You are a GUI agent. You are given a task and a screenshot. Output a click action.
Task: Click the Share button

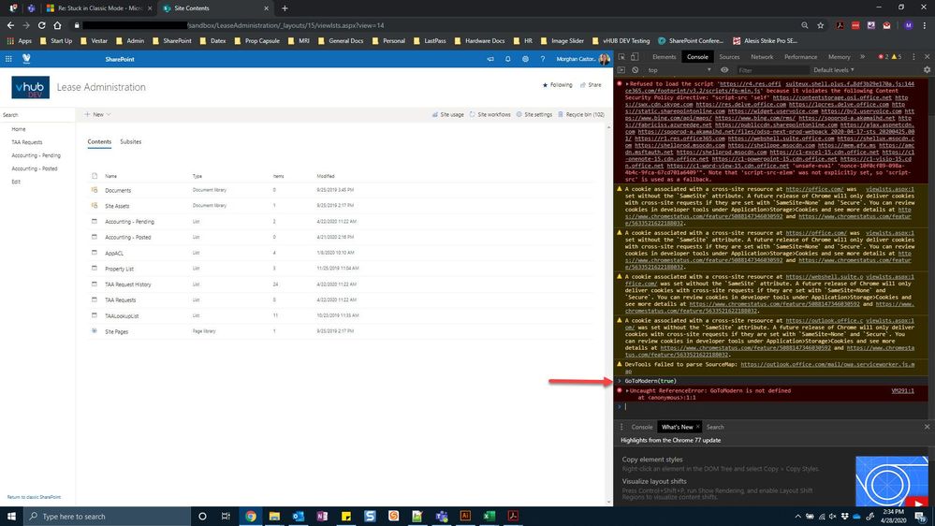(591, 85)
